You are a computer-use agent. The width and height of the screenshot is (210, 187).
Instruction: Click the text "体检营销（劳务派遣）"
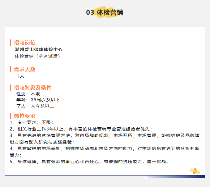[37, 56]
